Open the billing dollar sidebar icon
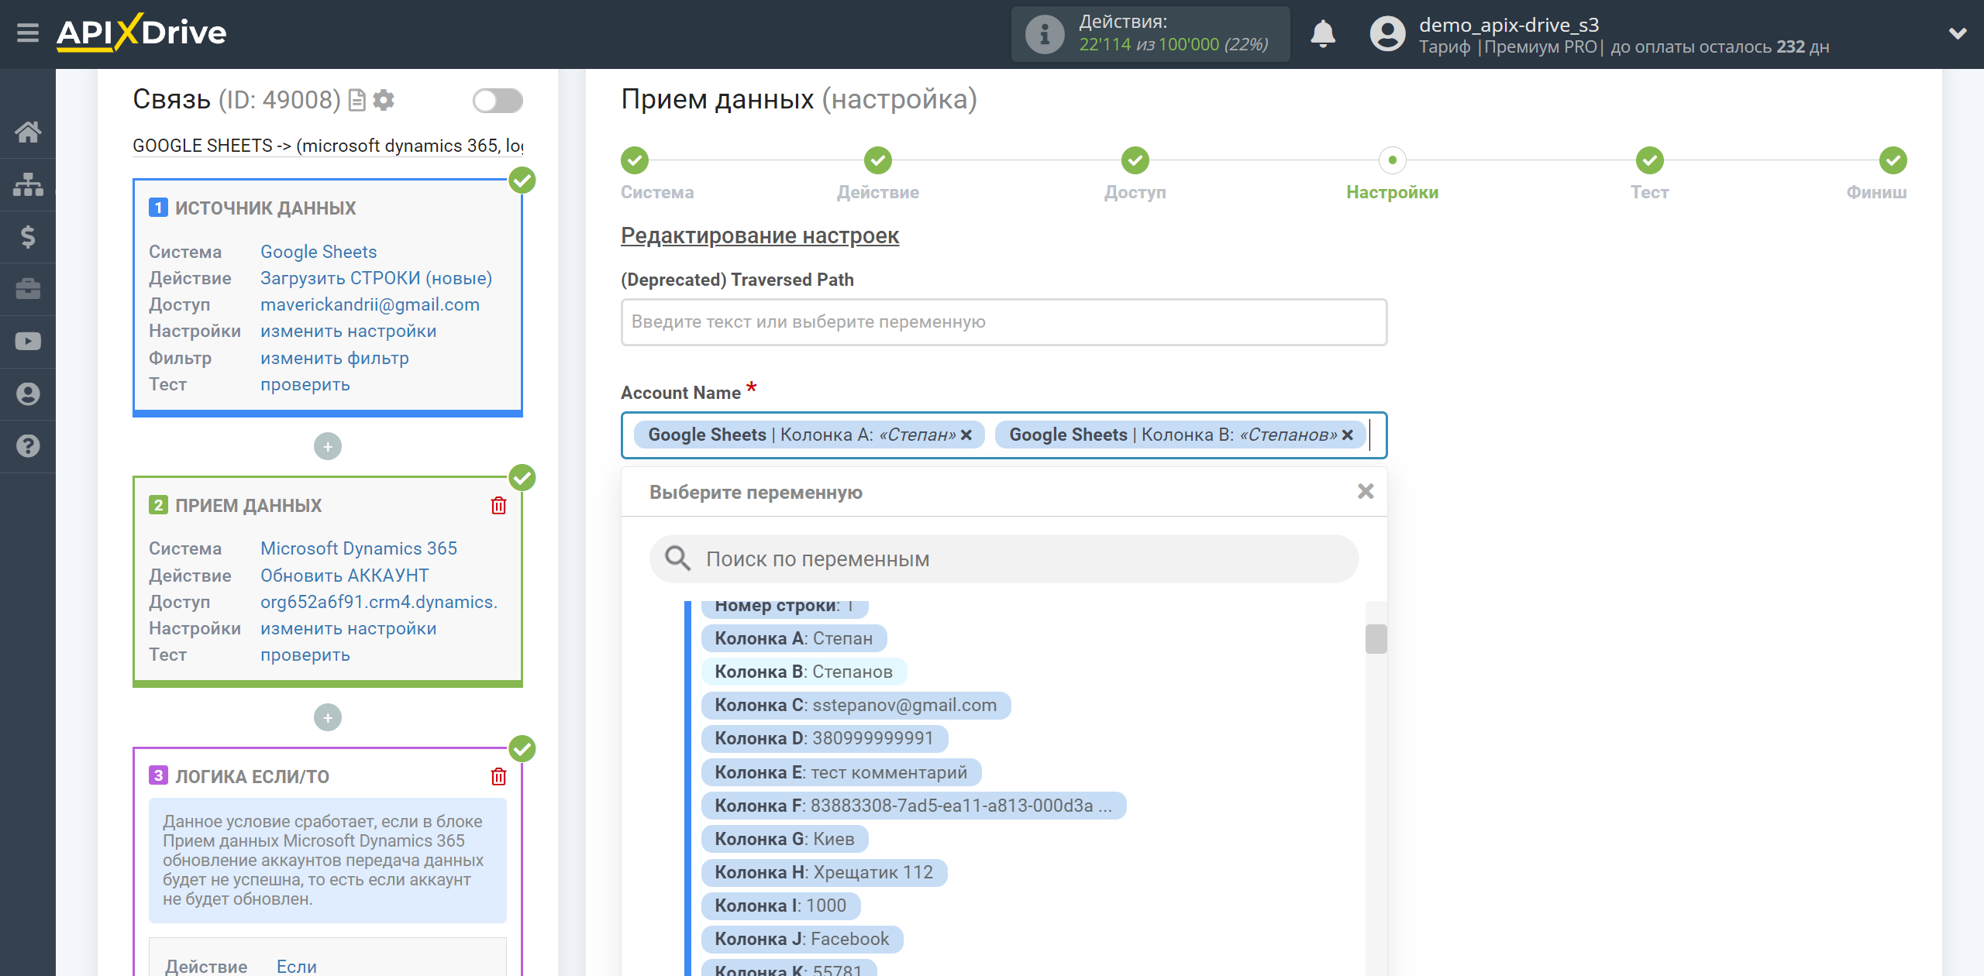This screenshot has width=1984, height=976. coord(28,236)
